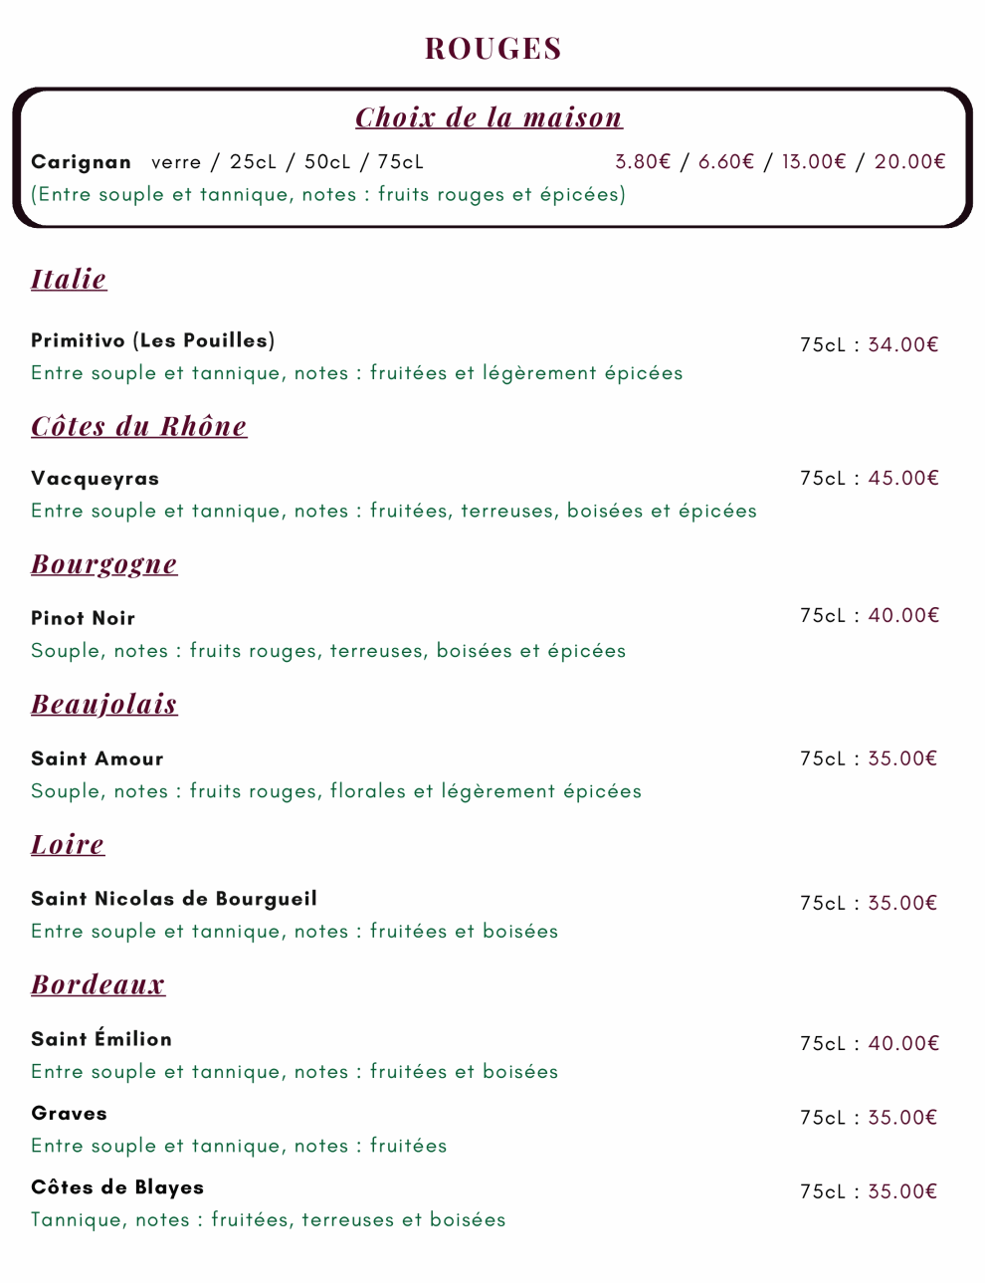Click the Côtes de Blayes description

point(269,1219)
